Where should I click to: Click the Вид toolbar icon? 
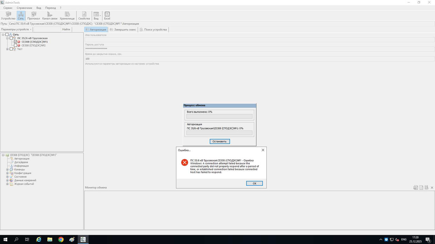point(96,16)
